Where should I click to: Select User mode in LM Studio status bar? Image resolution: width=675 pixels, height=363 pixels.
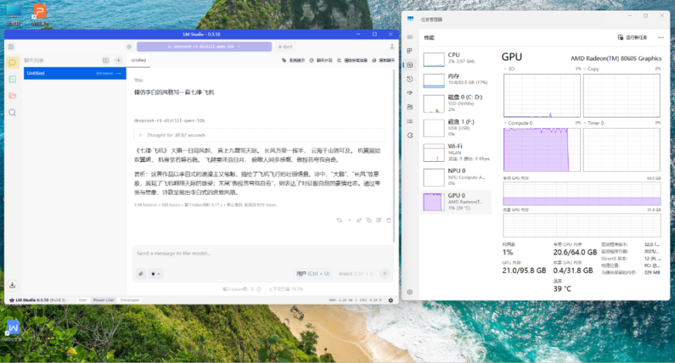[x=83, y=300]
